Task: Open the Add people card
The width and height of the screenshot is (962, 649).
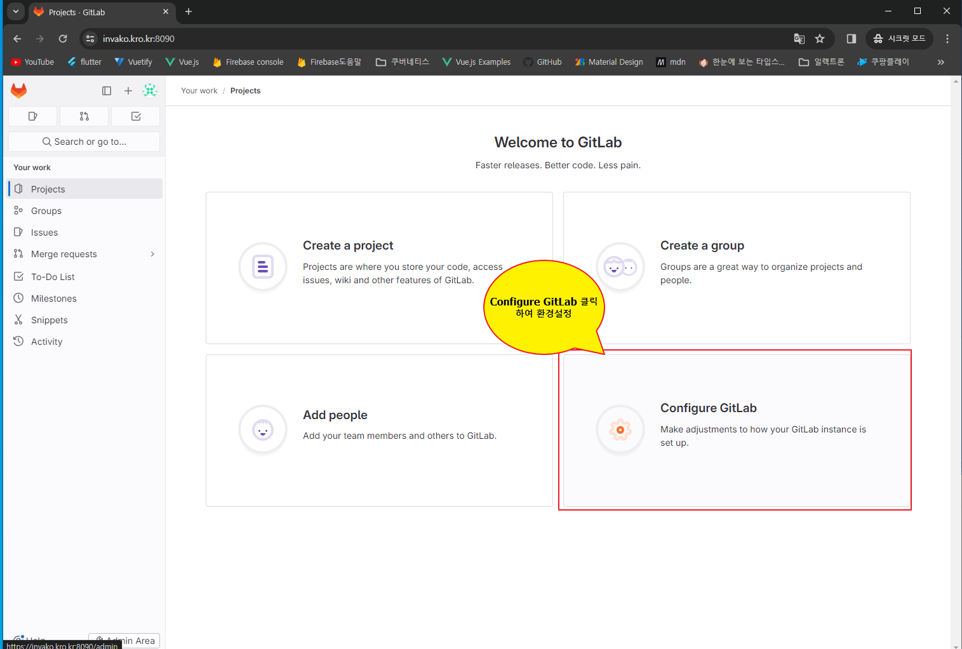Action: 379,431
